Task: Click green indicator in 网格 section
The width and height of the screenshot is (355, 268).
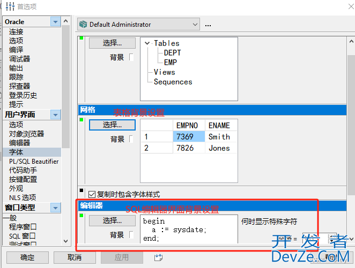Action: [82, 120]
